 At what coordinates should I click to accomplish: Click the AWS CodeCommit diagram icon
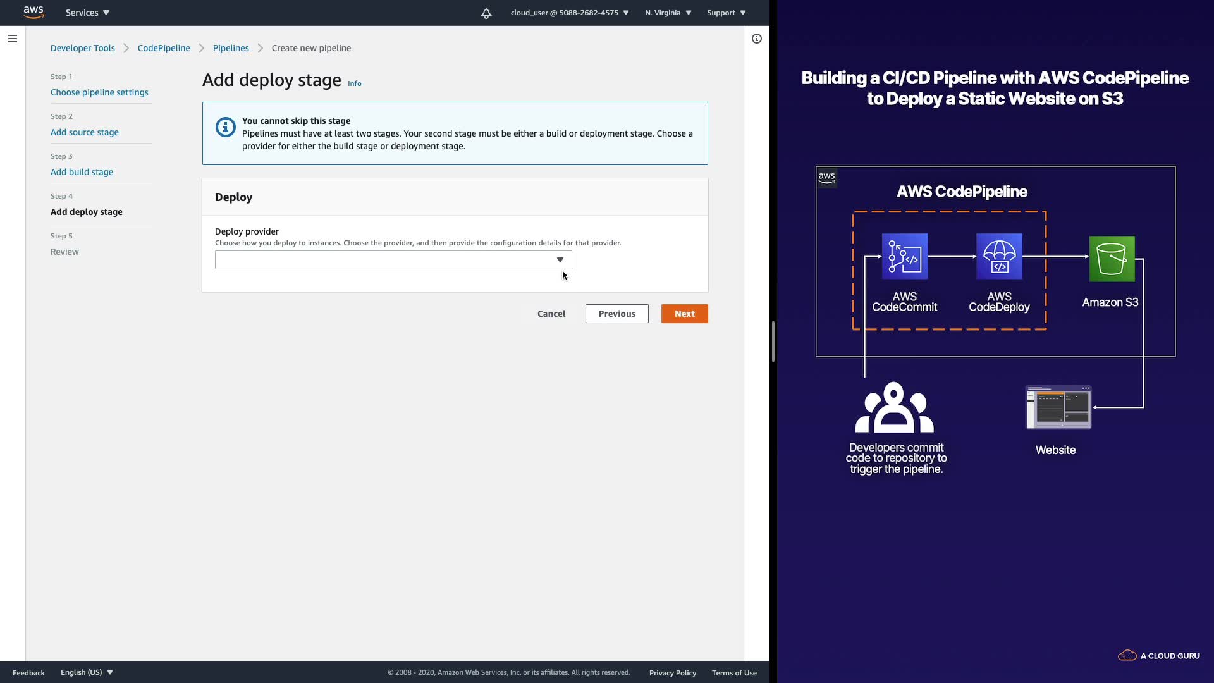(x=904, y=256)
